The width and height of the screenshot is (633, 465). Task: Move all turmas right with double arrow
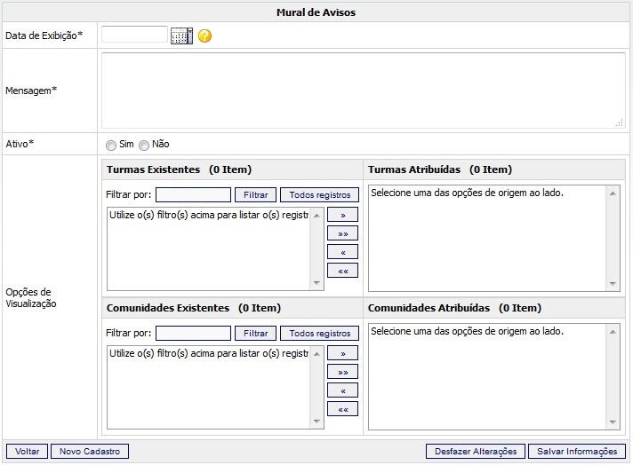click(342, 233)
